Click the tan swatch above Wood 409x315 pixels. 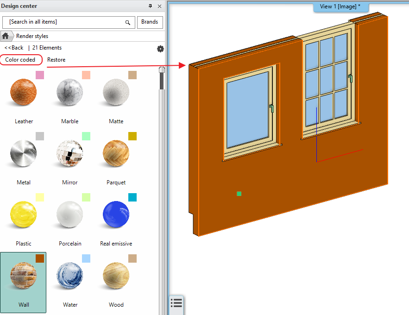(132, 258)
